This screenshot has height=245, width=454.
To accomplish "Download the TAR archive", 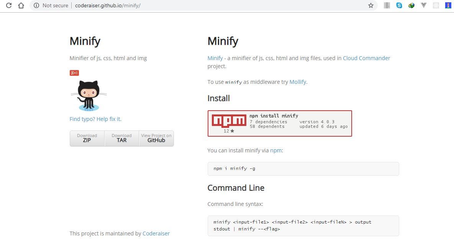I will pyautogui.click(x=121, y=138).
